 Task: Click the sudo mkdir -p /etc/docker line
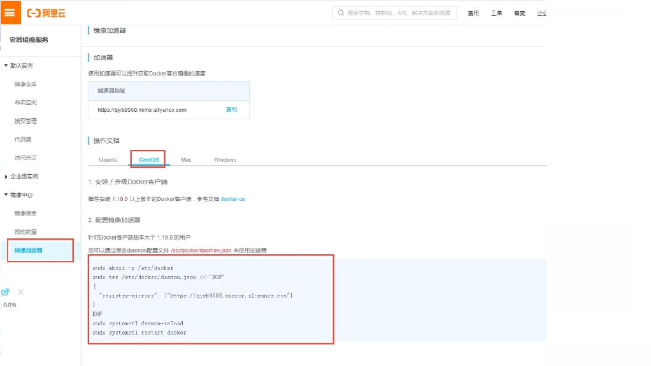click(133, 268)
